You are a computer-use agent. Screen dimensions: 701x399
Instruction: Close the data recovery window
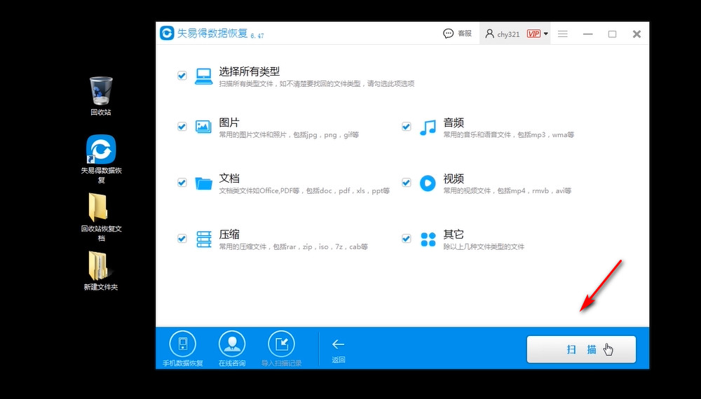tap(637, 34)
